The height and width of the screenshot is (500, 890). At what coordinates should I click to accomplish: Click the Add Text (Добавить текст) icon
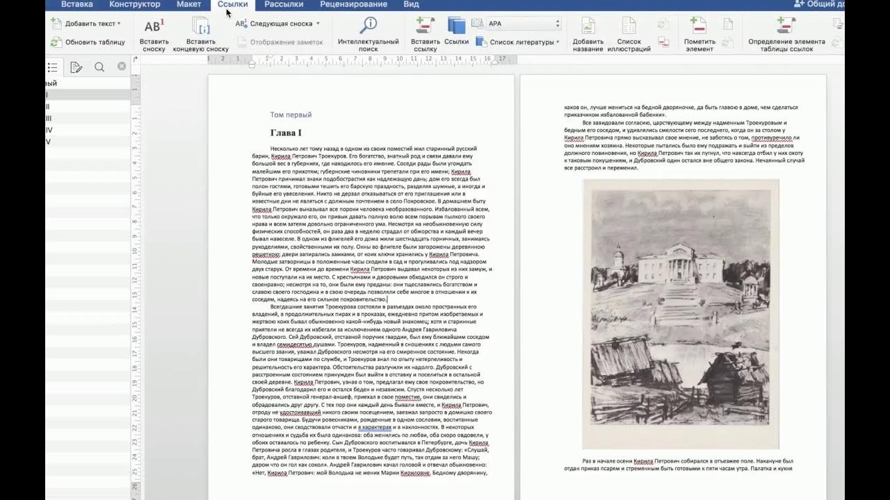click(x=56, y=24)
